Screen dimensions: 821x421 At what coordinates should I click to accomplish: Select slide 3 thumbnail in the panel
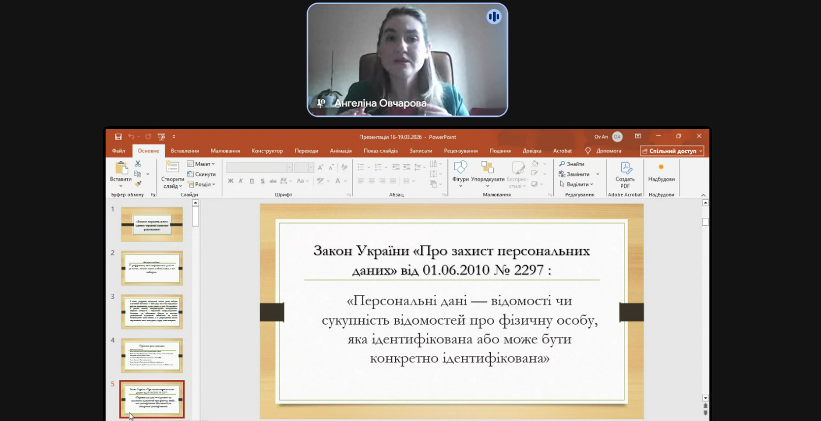152,312
